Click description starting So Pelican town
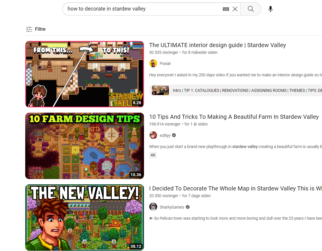The height and width of the screenshot is (251, 322). pos(235,219)
